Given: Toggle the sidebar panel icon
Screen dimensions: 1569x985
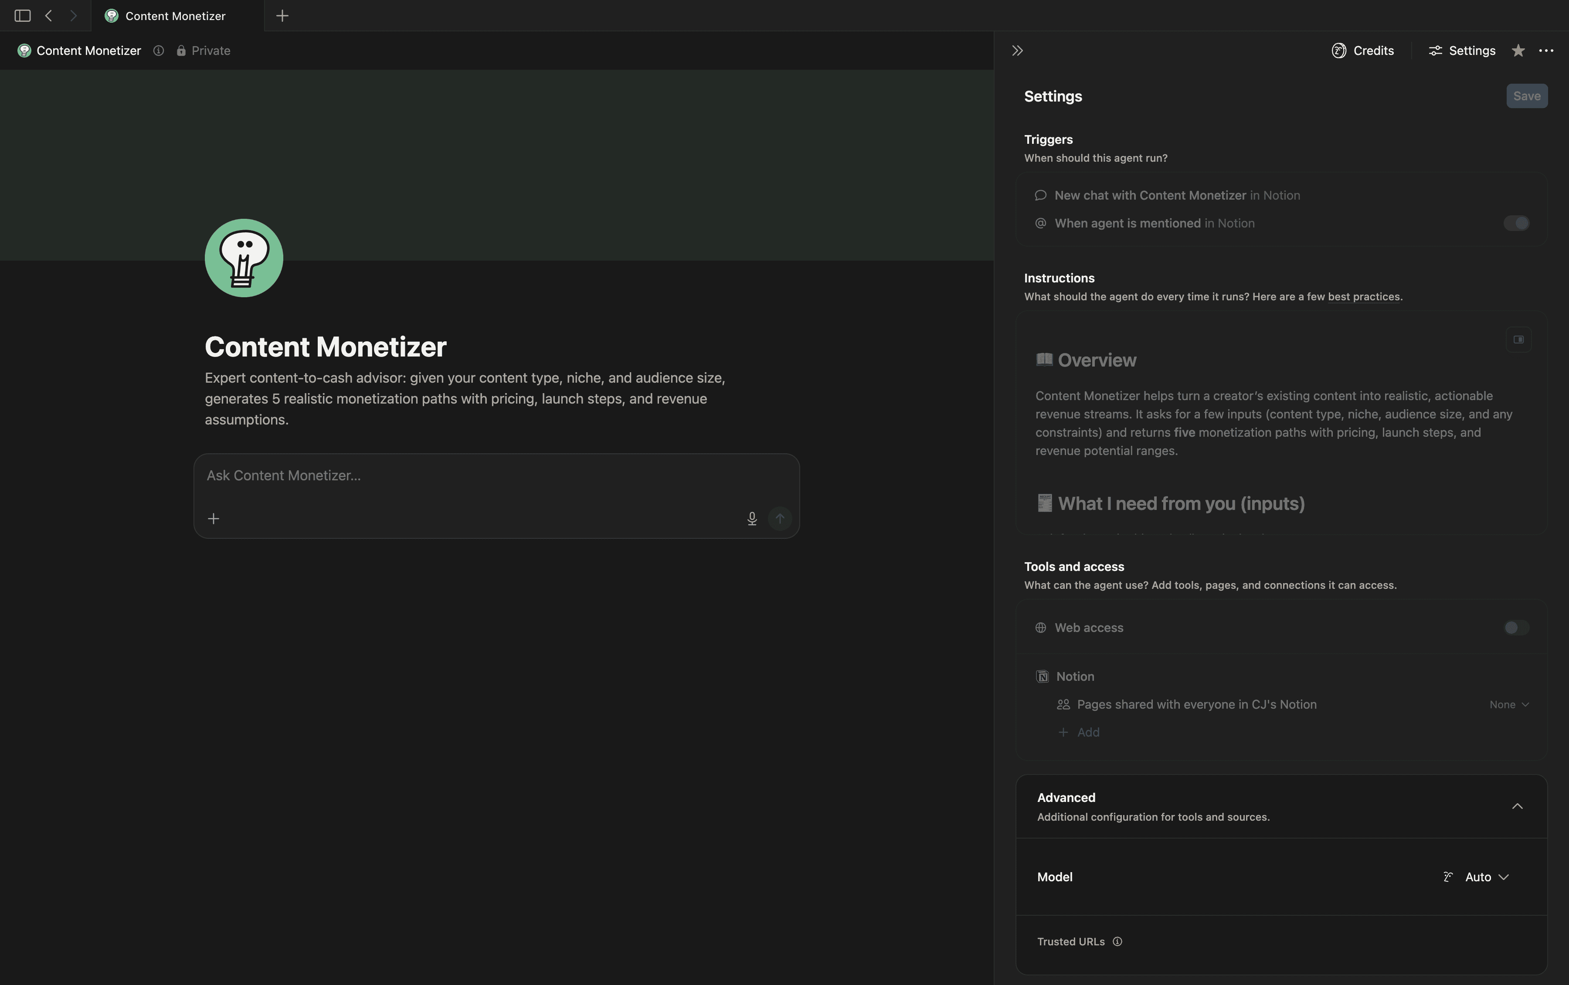Looking at the screenshot, I should click(x=22, y=16).
